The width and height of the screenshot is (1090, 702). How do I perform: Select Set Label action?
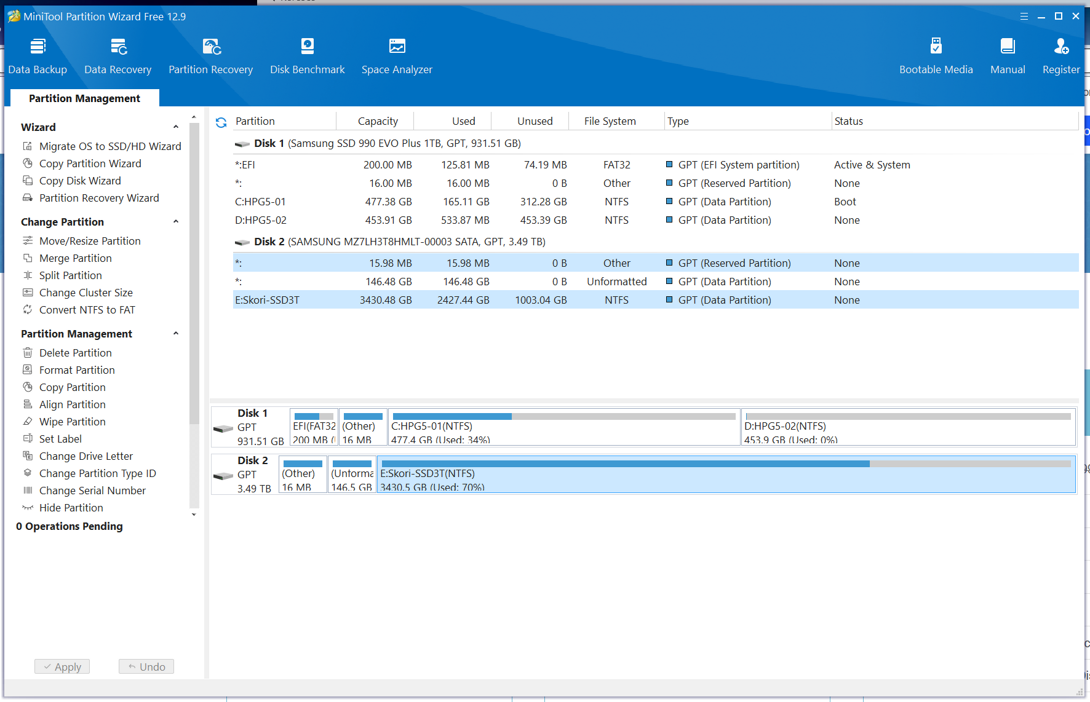pos(60,439)
